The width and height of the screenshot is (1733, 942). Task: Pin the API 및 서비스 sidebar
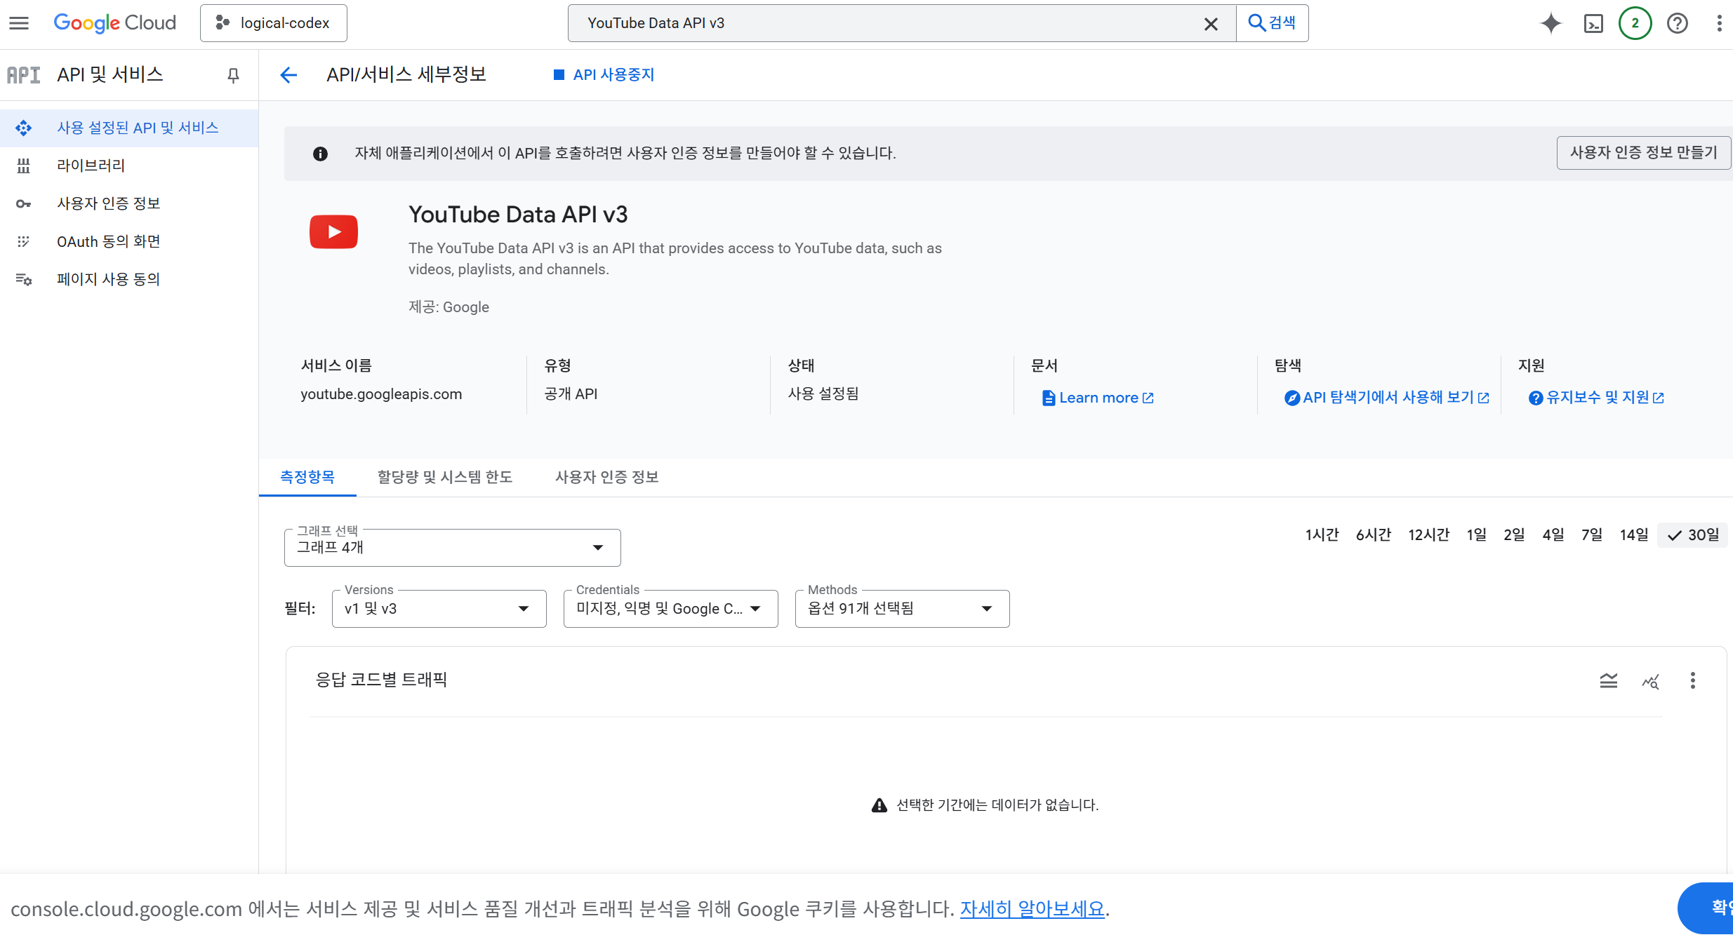point(233,75)
